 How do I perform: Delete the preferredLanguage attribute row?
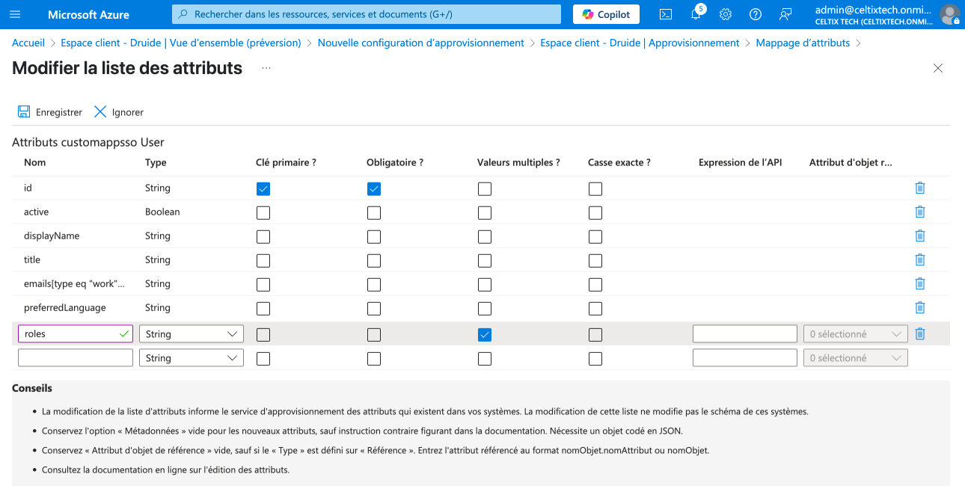[919, 307]
